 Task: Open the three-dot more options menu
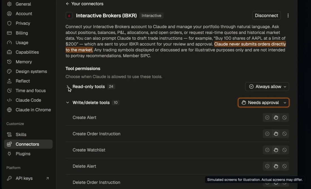pyautogui.click(x=288, y=16)
